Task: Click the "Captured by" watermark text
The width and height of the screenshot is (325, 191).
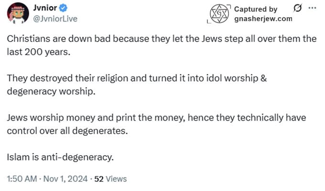Action: tap(256, 9)
